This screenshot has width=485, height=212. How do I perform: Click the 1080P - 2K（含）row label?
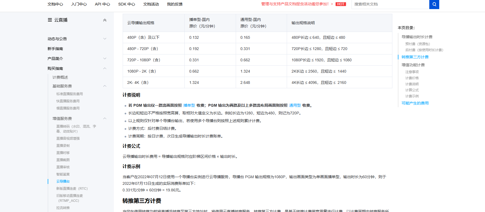point(142,71)
